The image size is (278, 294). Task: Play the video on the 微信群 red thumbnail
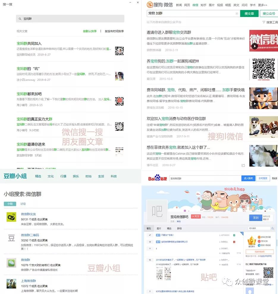click(x=255, y=46)
